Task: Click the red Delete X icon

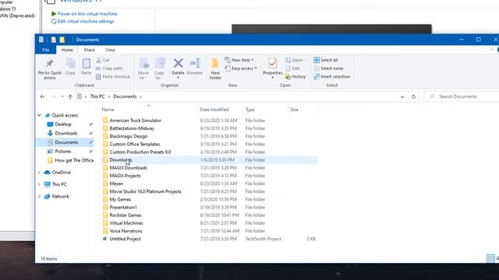Action: tap(179, 63)
